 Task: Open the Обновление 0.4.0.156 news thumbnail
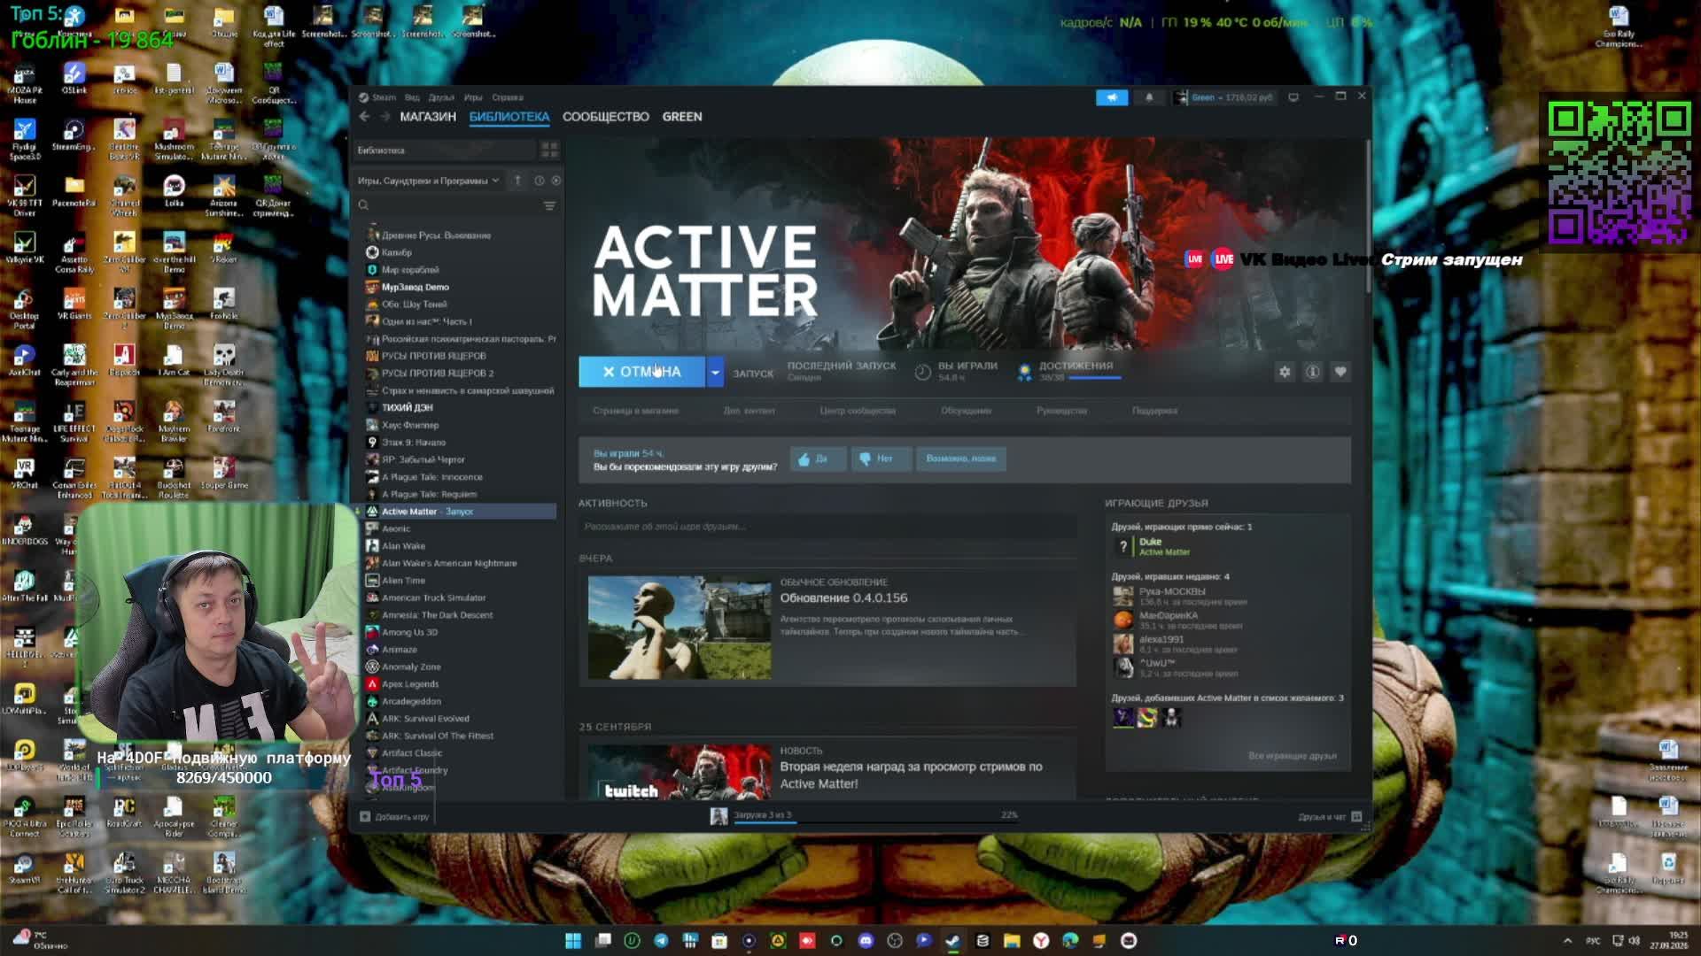[680, 628]
